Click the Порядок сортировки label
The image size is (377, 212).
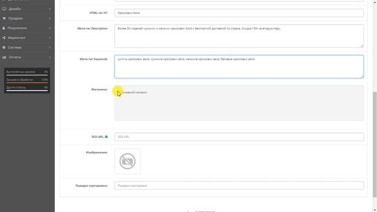[91, 185]
